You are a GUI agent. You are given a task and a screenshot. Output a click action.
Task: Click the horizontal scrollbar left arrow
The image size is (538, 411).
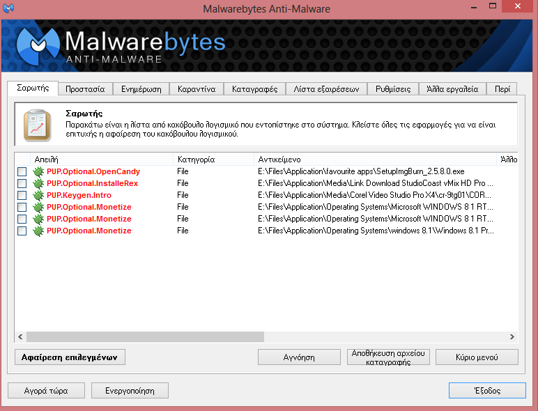[x=20, y=337]
